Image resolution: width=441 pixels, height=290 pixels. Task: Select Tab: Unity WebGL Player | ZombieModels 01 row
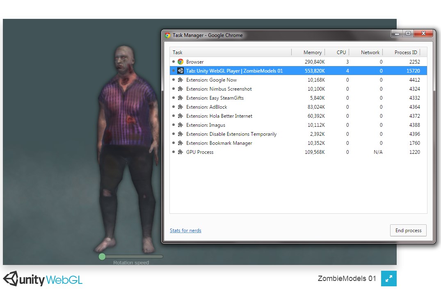click(298, 71)
